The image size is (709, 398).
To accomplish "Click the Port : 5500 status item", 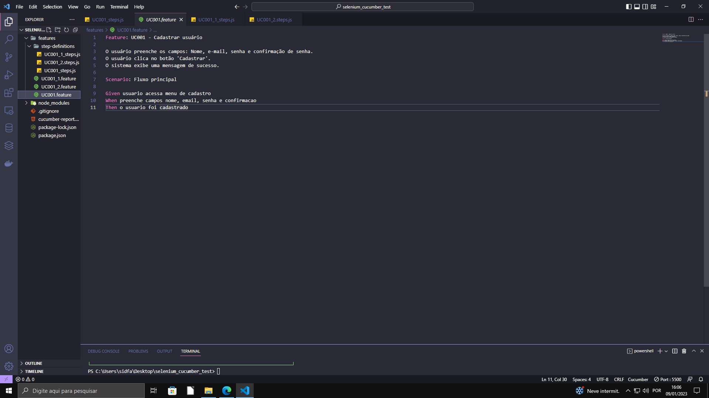I will coord(668,379).
